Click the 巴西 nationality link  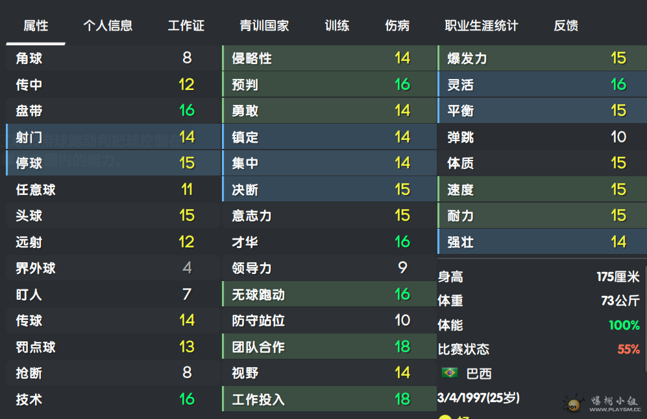point(479,374)
